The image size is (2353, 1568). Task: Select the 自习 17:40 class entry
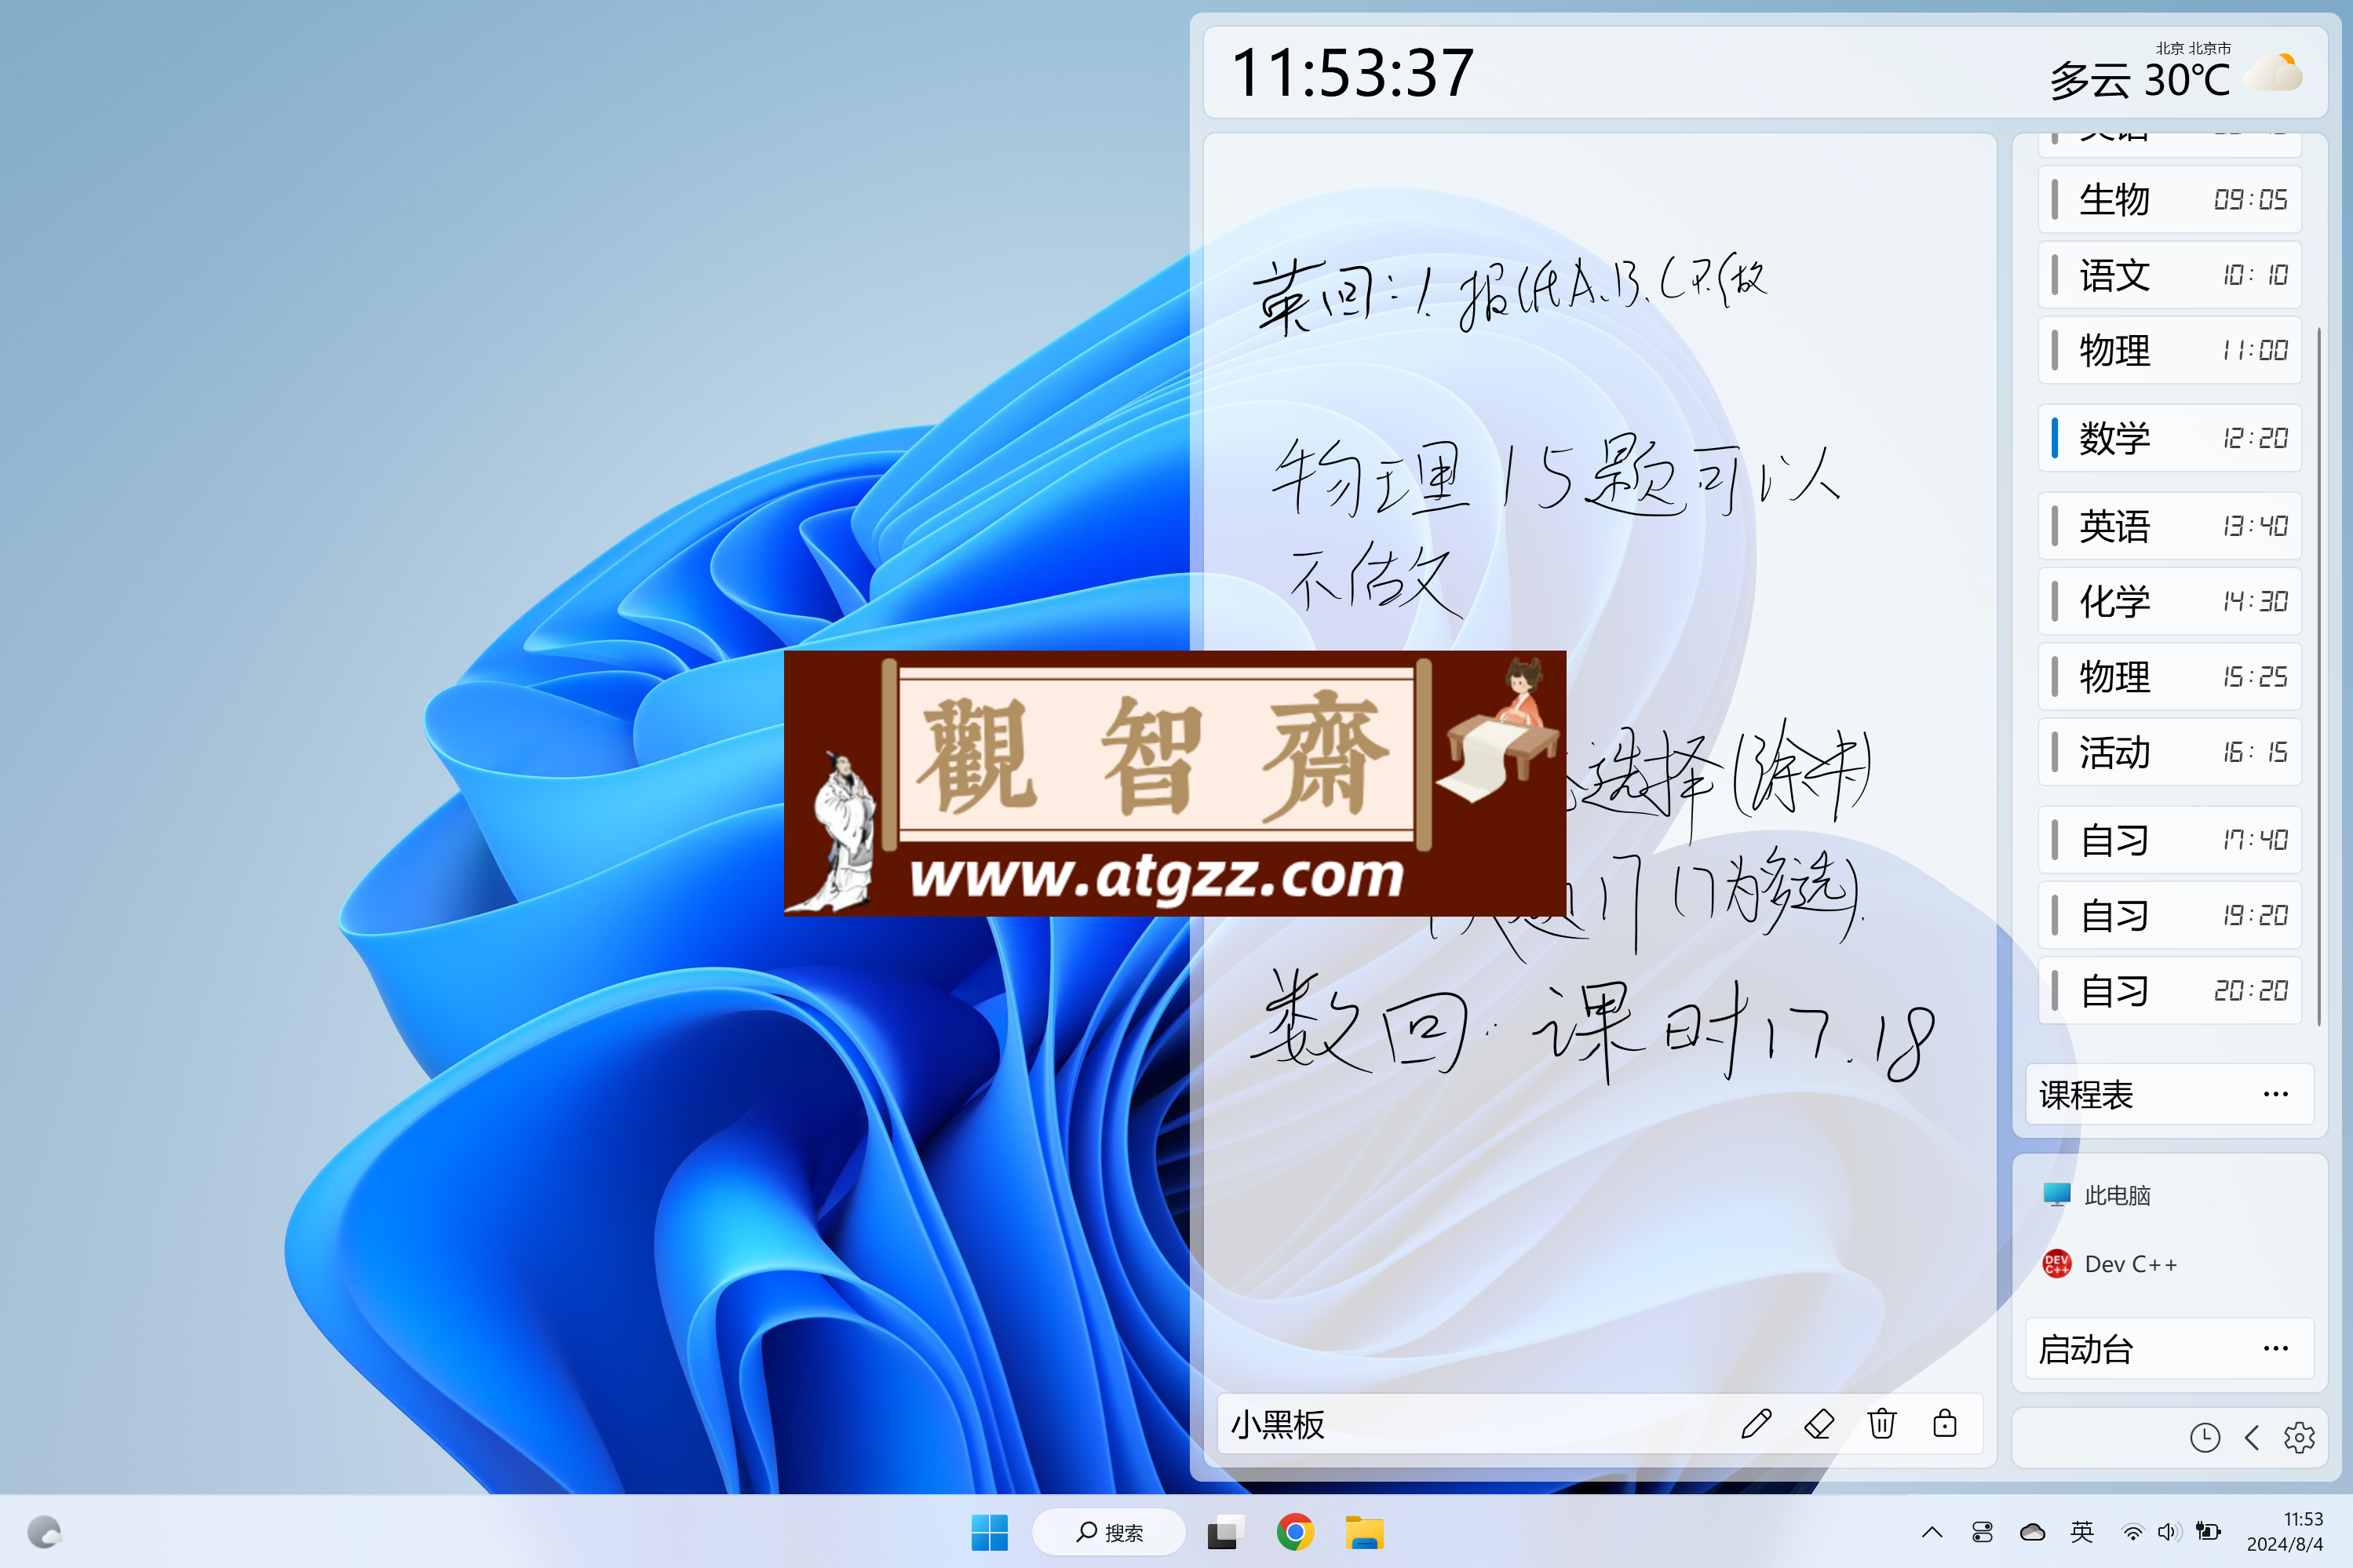point(2169,840)
